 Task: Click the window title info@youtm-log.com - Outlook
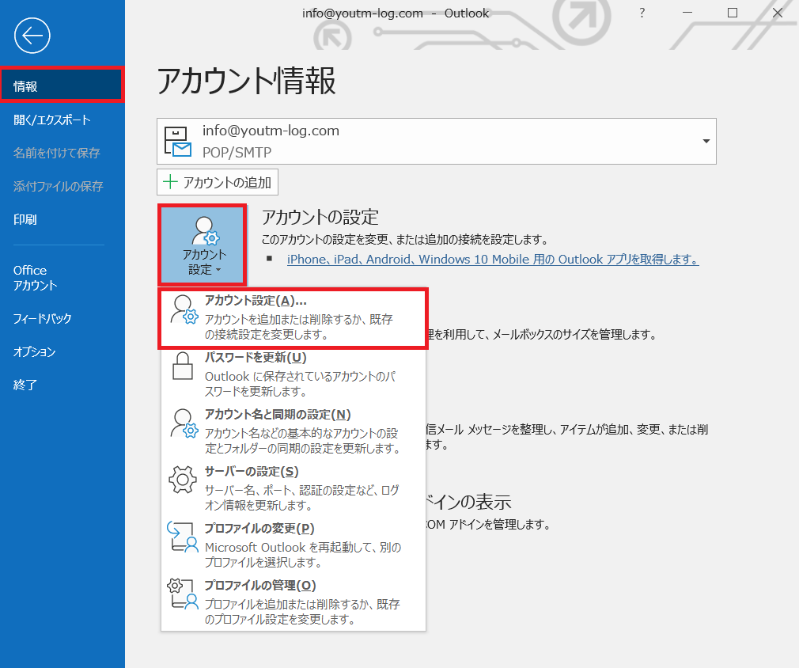(396, 13)
